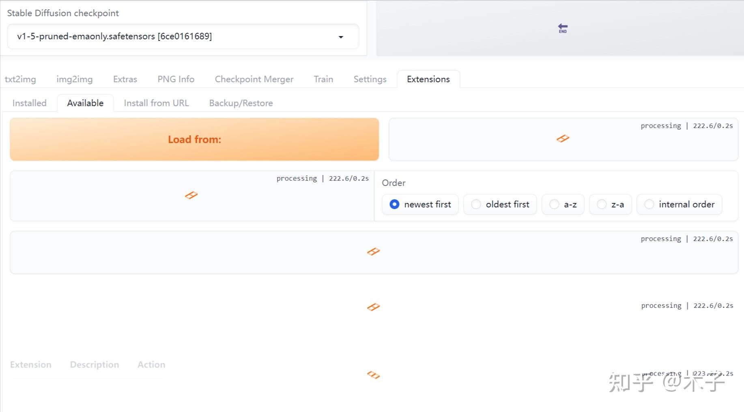
Task: Open the Backup/Restore subtab
Action: pyautogui.click(x=241, y=103)
